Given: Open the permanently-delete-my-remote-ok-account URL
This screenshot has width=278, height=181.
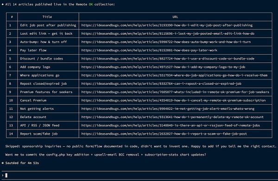Looking at the screenshot, I should (172, 117).
